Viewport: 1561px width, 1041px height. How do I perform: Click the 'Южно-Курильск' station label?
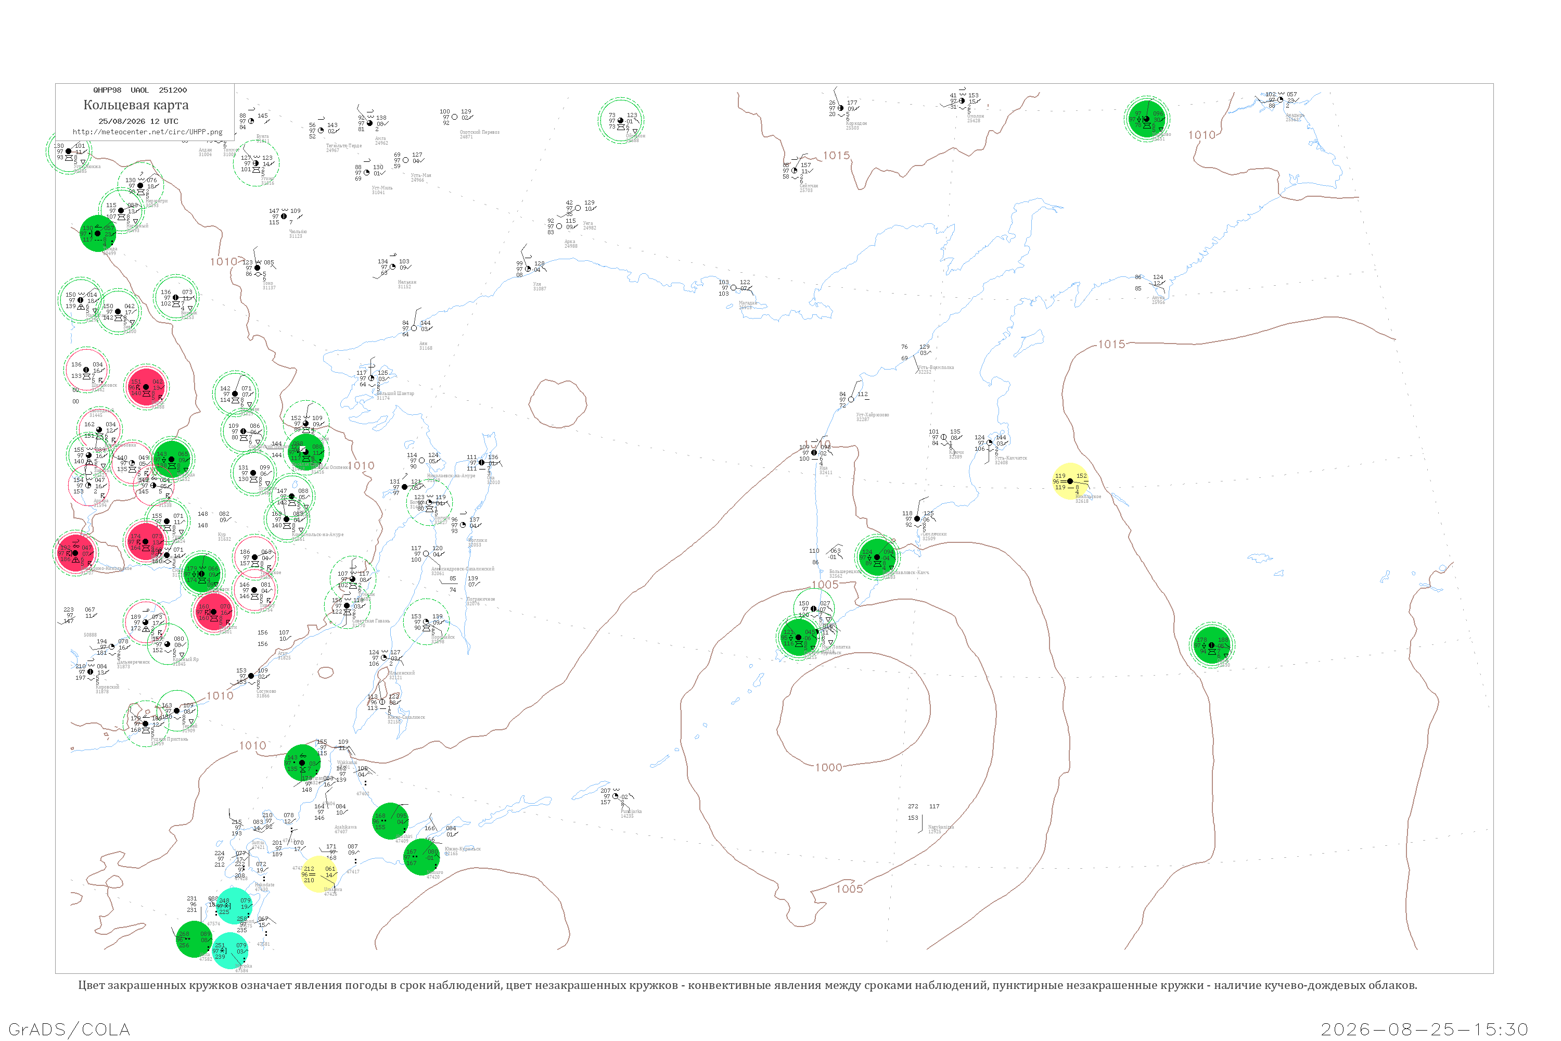[463, 850]
